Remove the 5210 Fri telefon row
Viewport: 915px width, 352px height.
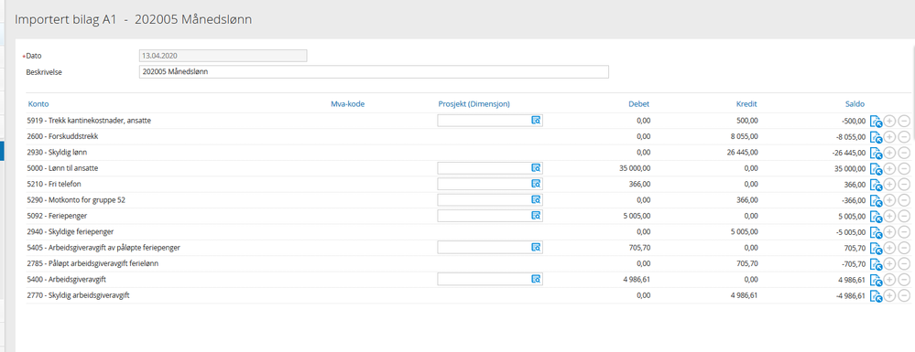click(903, 185)
